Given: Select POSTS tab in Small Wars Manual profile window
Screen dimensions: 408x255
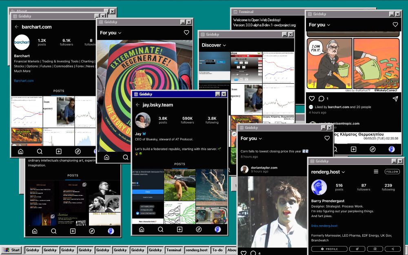Looking at the screenshot, I should [73, 175].
